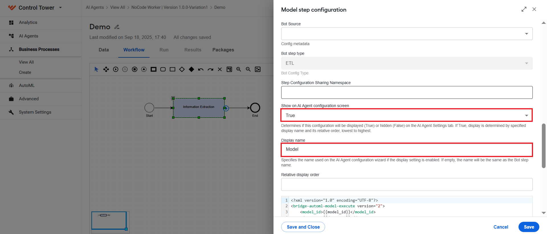This screenshot has height=234, width=547.
Task: Click the Relative display order field
Action: (x=407, y=184)
